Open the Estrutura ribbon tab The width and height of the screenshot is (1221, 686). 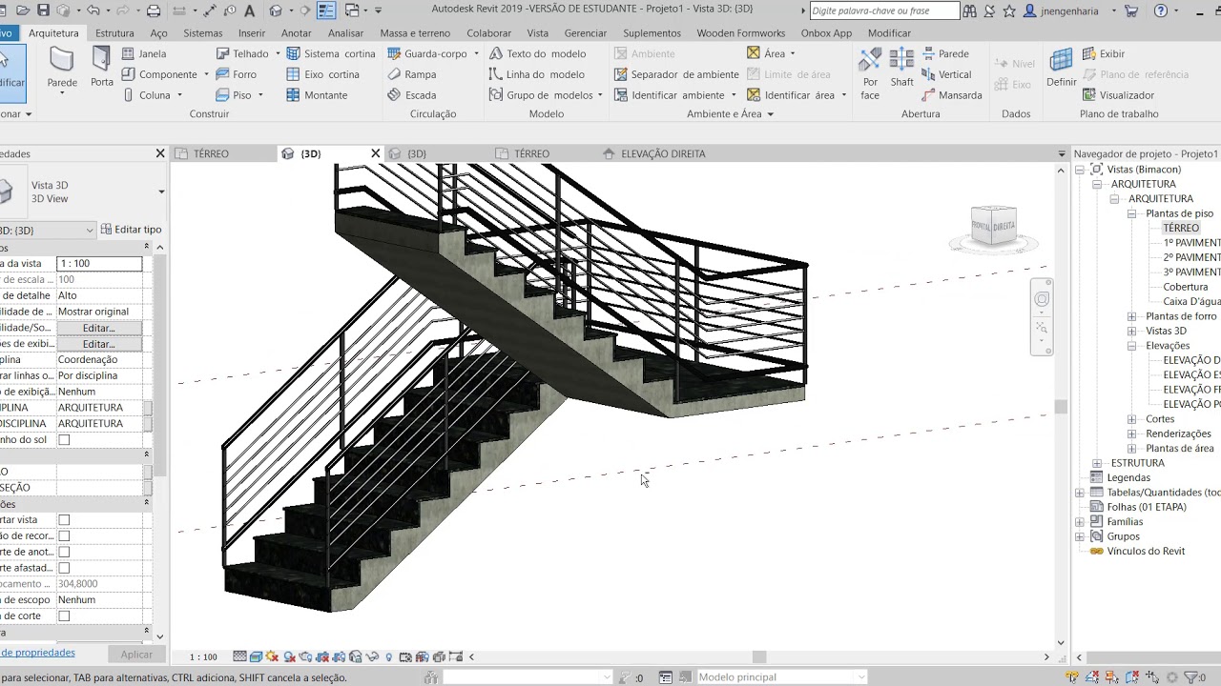(x=114, y=33)
